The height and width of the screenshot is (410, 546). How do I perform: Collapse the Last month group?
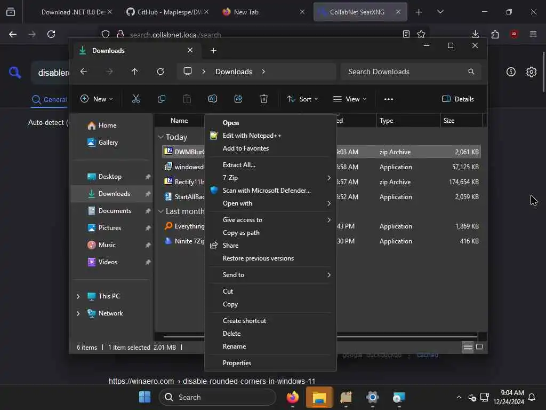tap(161, 211)
